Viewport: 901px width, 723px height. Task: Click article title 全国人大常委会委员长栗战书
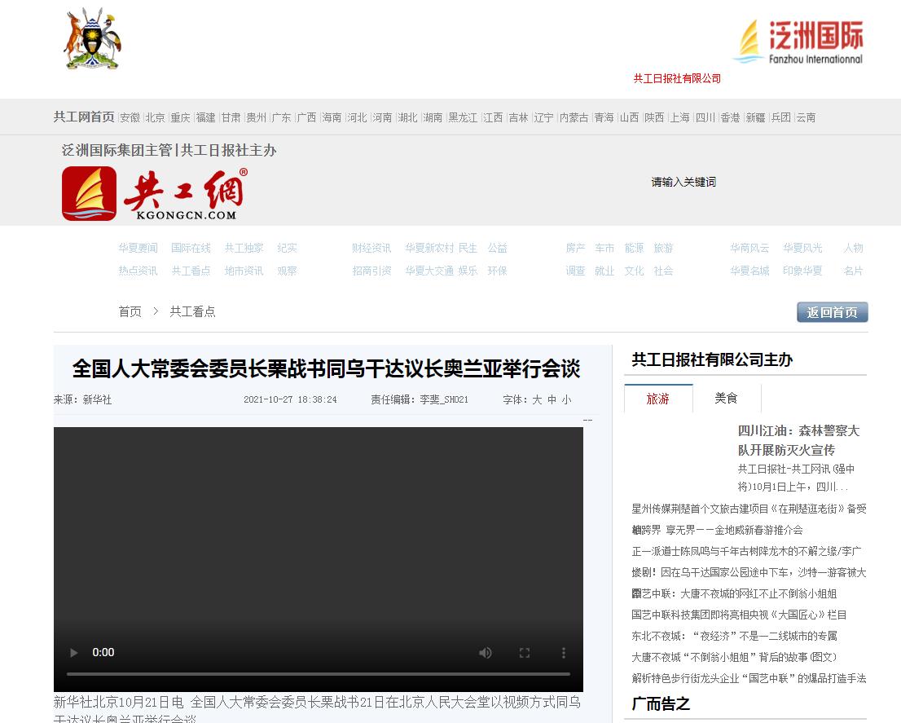click(x=327, y=369)
